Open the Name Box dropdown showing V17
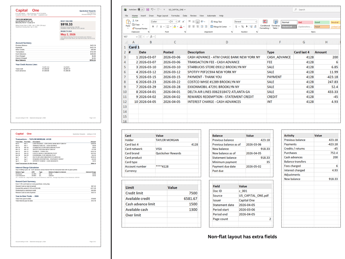 pos(137,37)
